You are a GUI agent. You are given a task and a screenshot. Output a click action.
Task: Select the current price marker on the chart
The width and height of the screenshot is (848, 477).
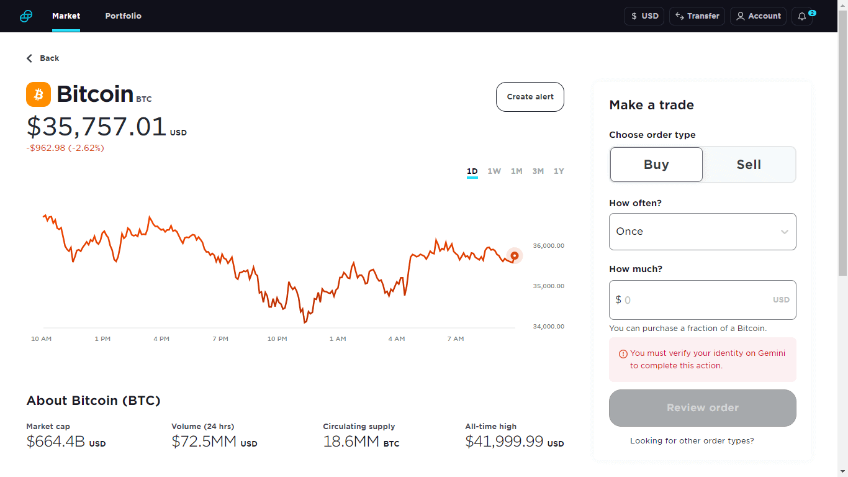click(x=514, y=256)
